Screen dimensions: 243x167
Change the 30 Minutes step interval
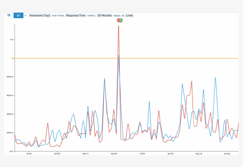(105, 15)
